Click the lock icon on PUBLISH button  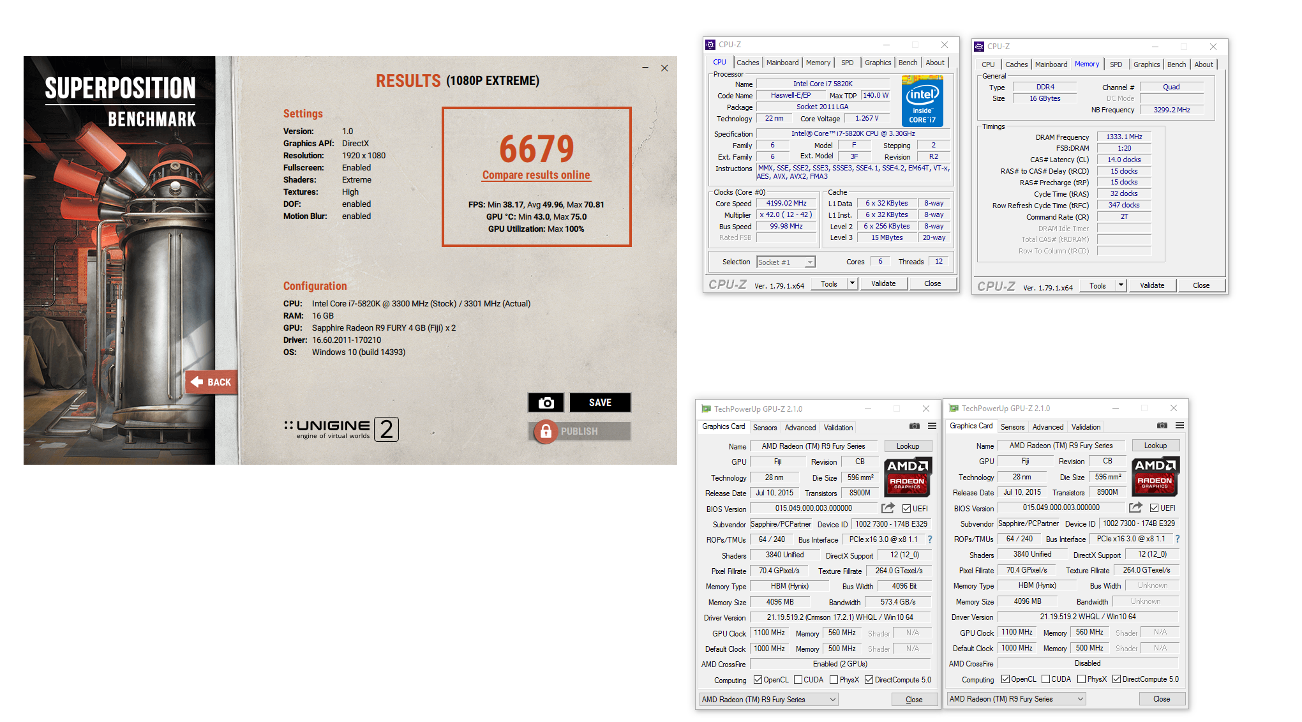(546, 432)
